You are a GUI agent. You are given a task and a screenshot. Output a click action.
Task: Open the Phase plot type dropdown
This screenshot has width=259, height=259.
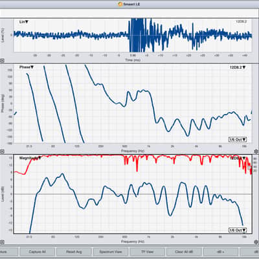pyautogui.click(x=27, y=67)
